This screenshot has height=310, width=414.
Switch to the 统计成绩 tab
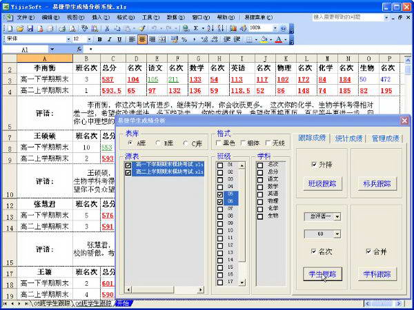pyautogui.click(x=349, y=138)
